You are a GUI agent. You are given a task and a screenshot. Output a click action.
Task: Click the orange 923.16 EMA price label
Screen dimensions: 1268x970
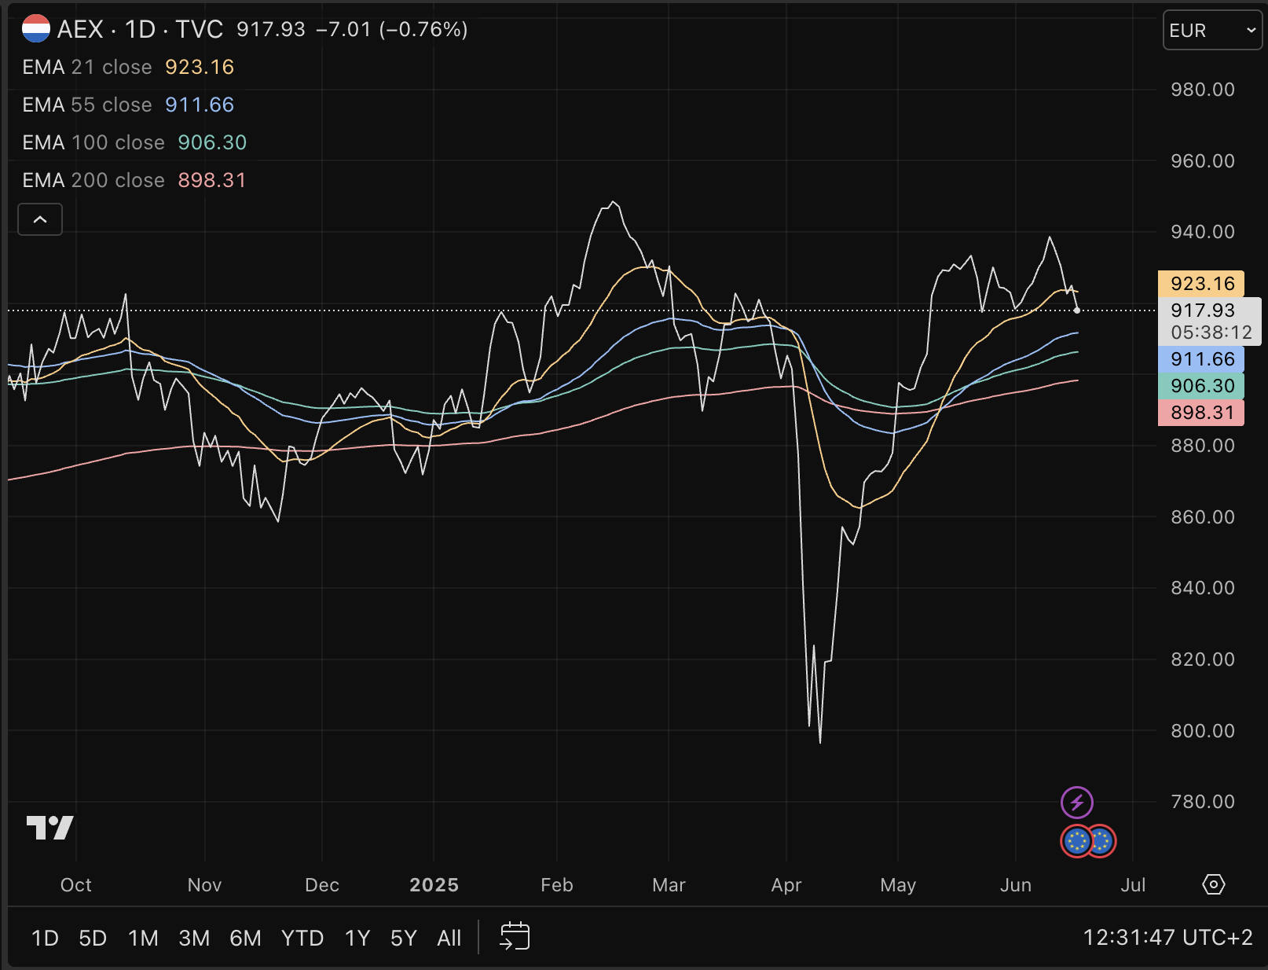(1200, 284)
